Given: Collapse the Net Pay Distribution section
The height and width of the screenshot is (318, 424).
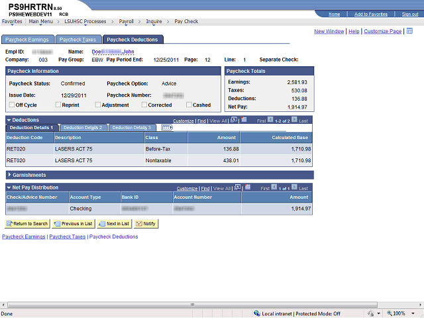Looking at the screenshot, I should coord(9,187).
